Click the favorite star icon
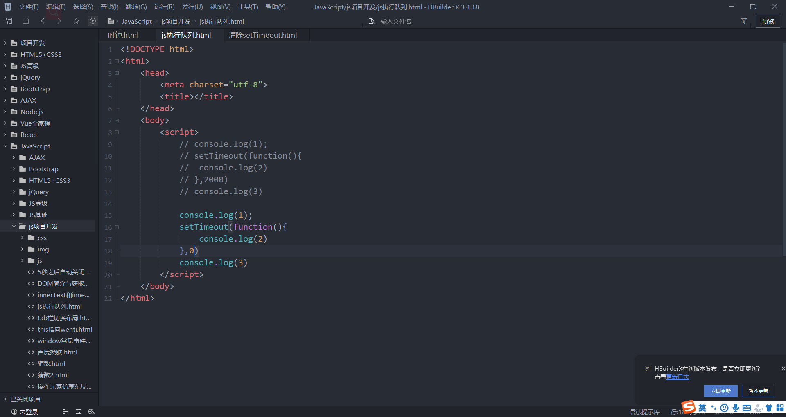Viewport: 786px width, 417px height. tap(76, 21)
